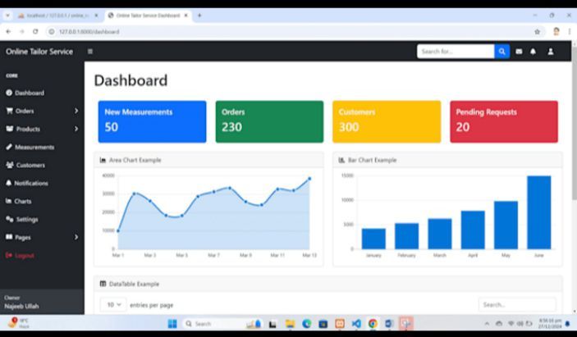Image resolution: width=577 pixels, height=337 pixels.
Task: Open the entries per page dropdown
Action: [x=113, y=304]
